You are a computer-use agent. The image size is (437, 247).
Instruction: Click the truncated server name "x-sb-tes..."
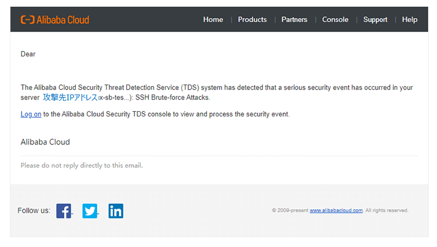[115, 98]
